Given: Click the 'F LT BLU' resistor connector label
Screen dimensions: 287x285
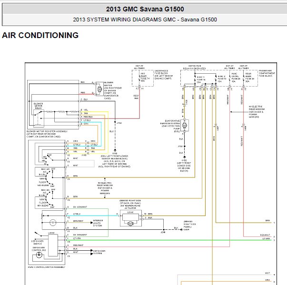Looking at the screenshot, I should pos(86,120).
